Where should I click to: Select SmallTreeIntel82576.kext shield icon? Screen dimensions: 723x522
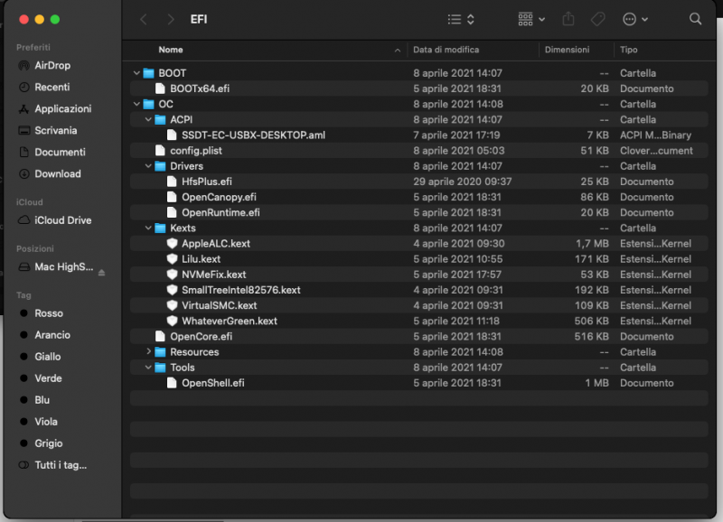[172, 290]
